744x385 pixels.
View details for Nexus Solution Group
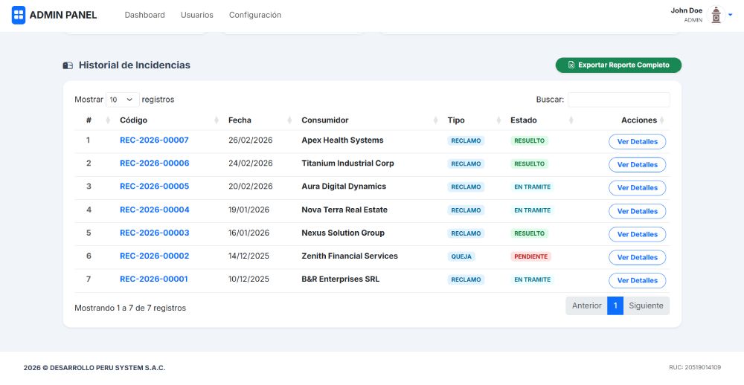coord(638,234)
